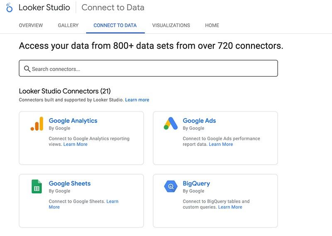This screenshot has height=236, width=332.
Task: Click 'Connect to Google Sheets.' description text
Action: [x=77, y=201]
